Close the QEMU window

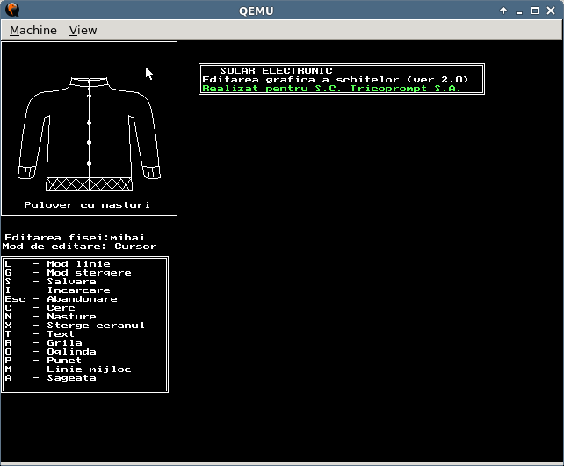pos(551,11)
